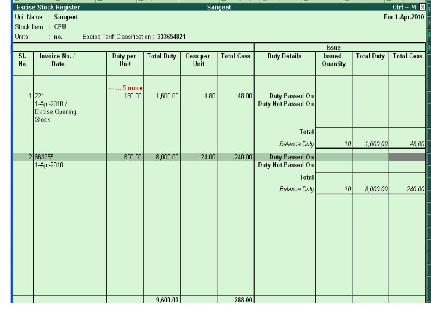This screenshot has height=323, width=431.
Task: Click 8,000.00 total duty in invoice 663255 row
Action: [167, 157]
